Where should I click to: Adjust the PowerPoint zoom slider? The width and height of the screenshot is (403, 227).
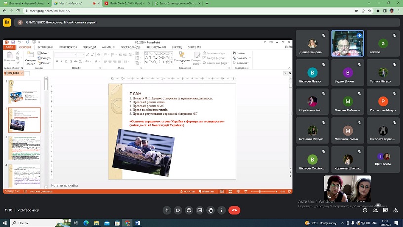(x=264, y=192)
